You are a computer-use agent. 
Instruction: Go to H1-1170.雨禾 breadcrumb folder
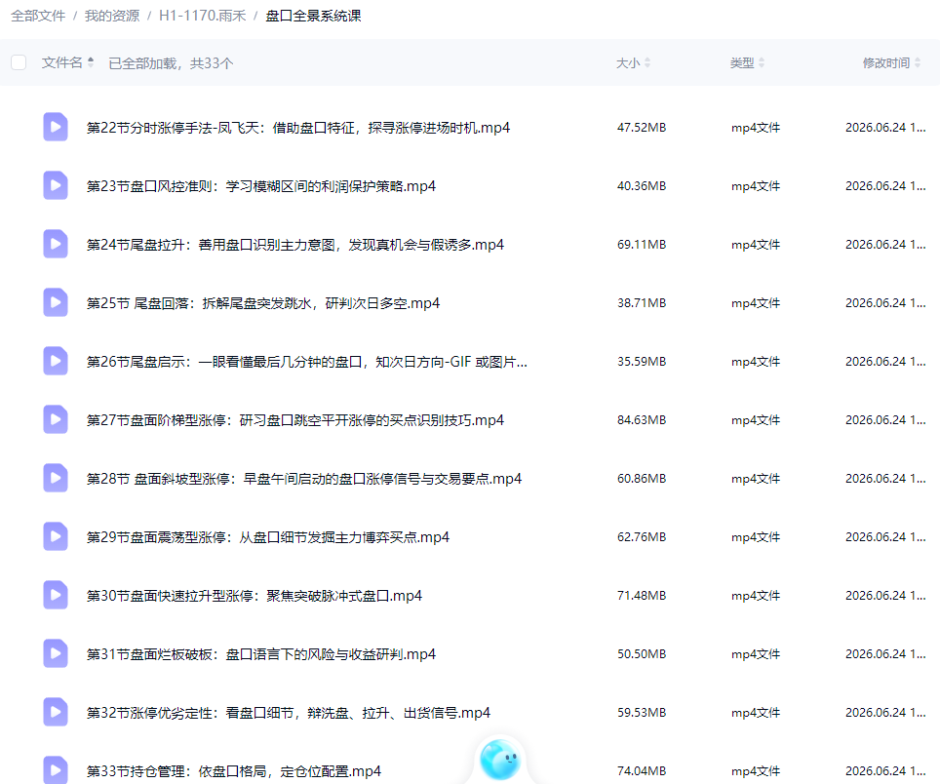point(203,16)
